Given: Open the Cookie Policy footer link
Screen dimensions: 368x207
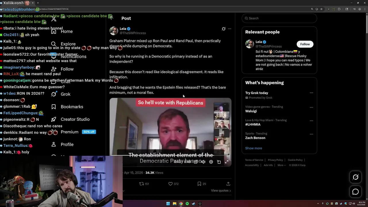Looking at the screenshot, I should tap(295, 160).
